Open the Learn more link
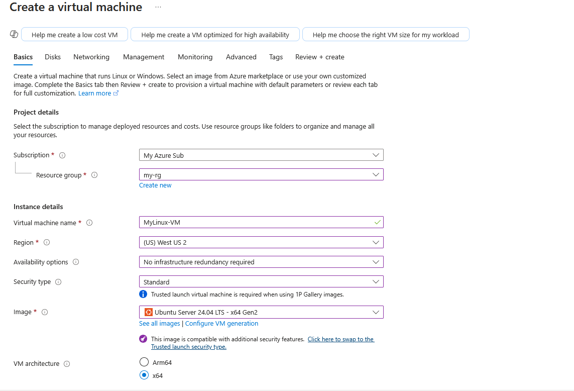Viewport: 574px width, 391px height. coord(95,93)
